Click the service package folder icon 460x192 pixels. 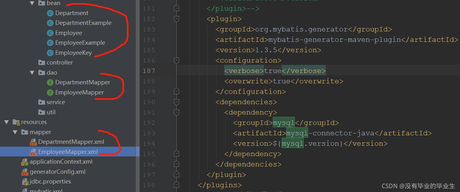coord(42,102)
